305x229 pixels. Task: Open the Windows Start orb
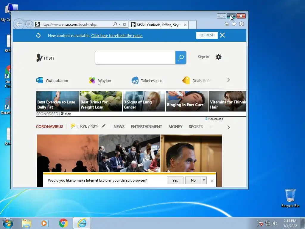(x=8, y=223)
